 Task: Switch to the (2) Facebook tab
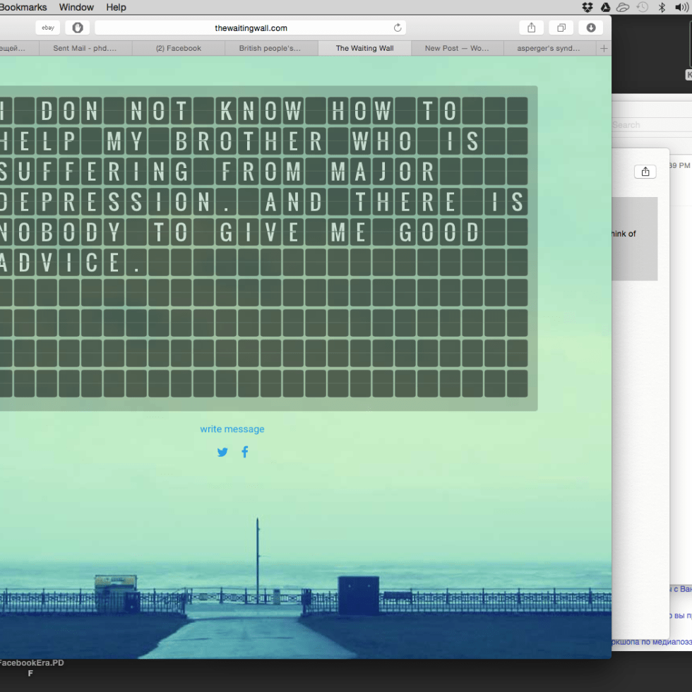[178, 48]
